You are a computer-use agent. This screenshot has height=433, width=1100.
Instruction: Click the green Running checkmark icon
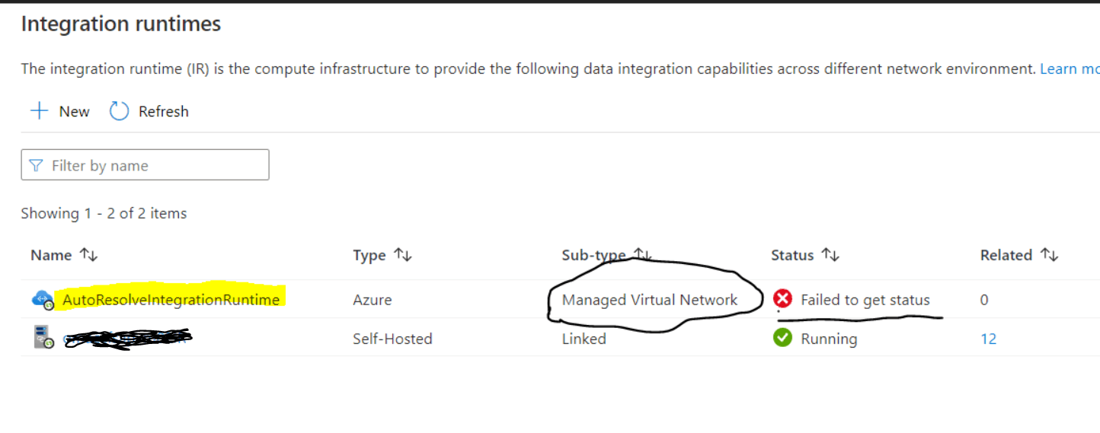[782, 338]
